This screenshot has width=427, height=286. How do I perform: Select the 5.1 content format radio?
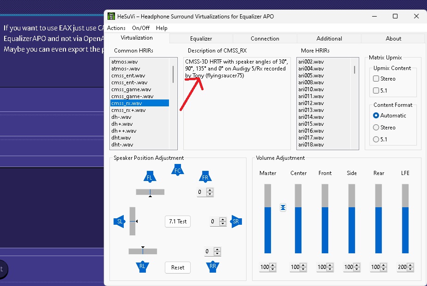[376, 140]
